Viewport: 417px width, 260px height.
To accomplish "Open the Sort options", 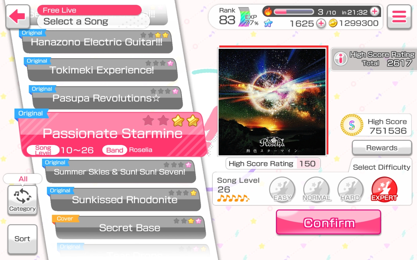I will [22, 239].
